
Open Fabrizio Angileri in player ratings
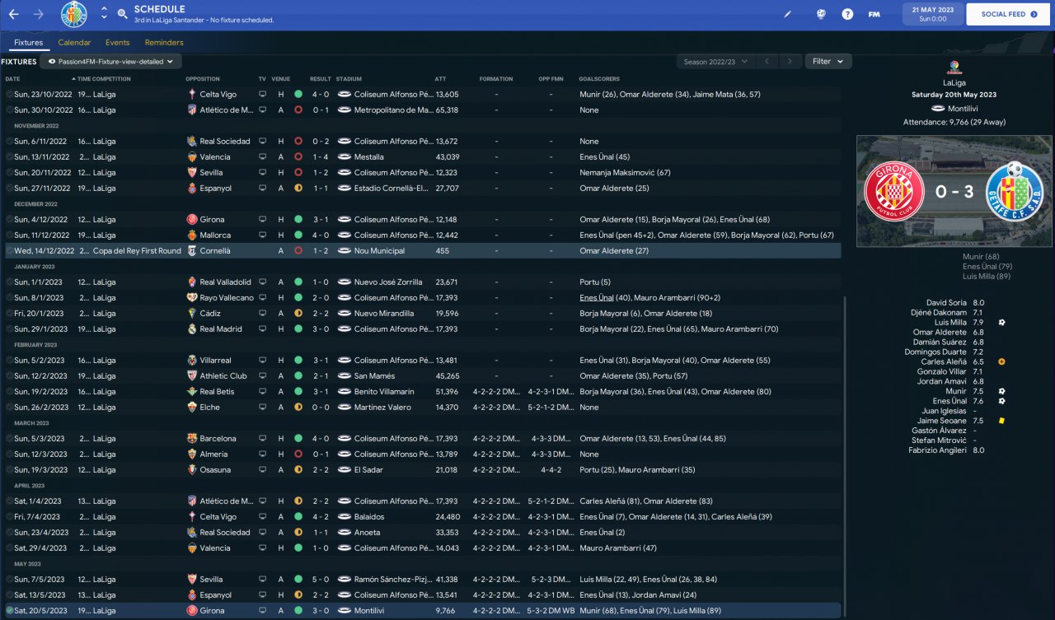click(938, 450)
